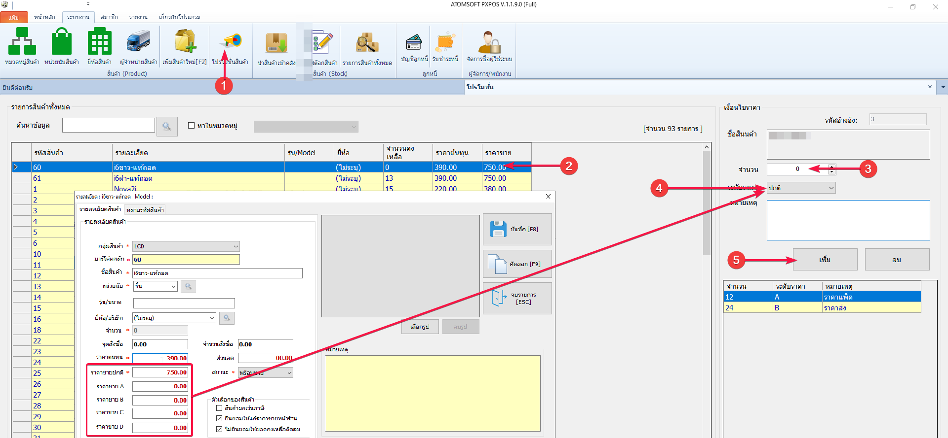
Task: Click the ราคาขาย A input field
Action: (x=160, y=386)
